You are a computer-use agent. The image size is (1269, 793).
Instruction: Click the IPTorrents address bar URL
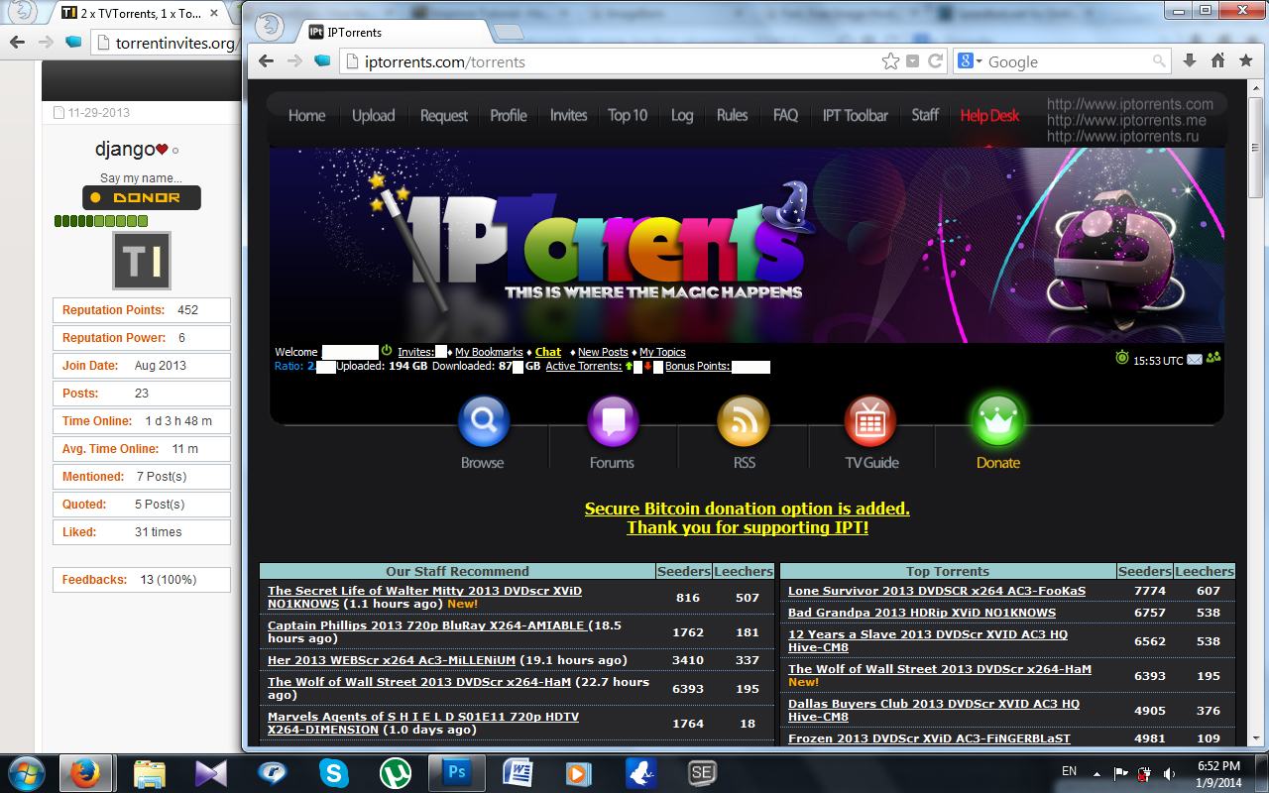(x=445, y=61)
